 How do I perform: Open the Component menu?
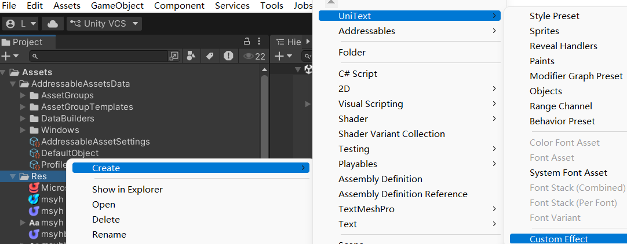(x=179, y=6)
